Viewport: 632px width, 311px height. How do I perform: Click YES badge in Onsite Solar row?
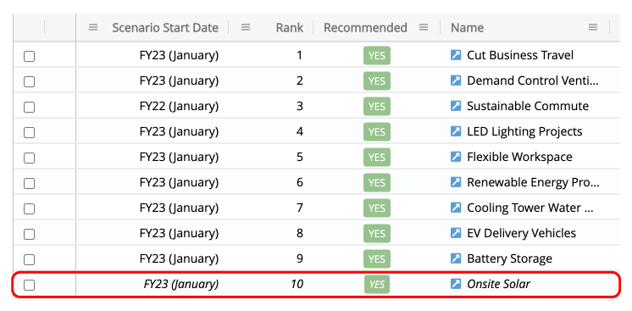377,285
